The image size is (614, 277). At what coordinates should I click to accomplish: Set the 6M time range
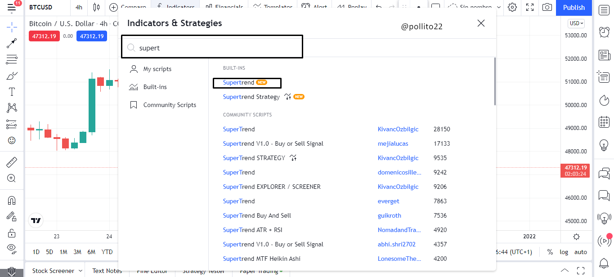coord(91,252)
